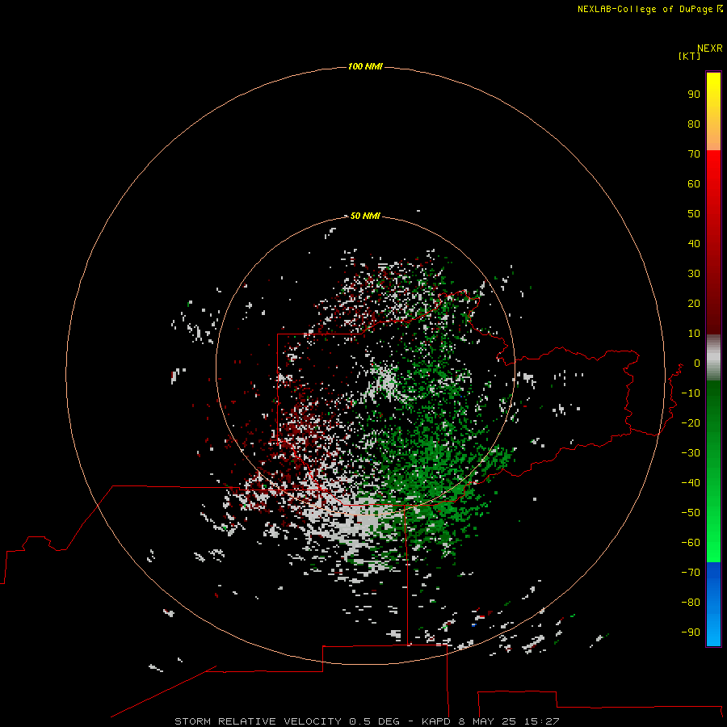The height and width of the screenshot is (727, 727).
Task: Click the -50 value on the velocity scale
Action: pos(691,513)
